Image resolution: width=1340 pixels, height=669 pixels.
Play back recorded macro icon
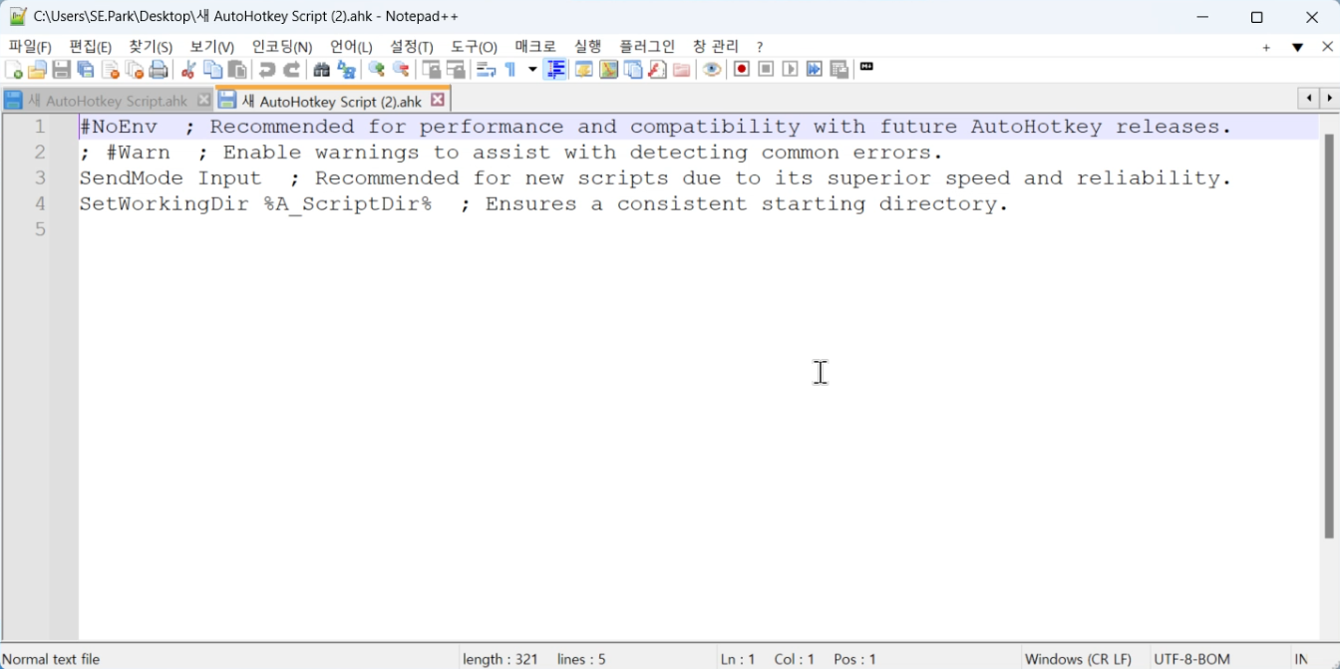[x=791, y=70]
